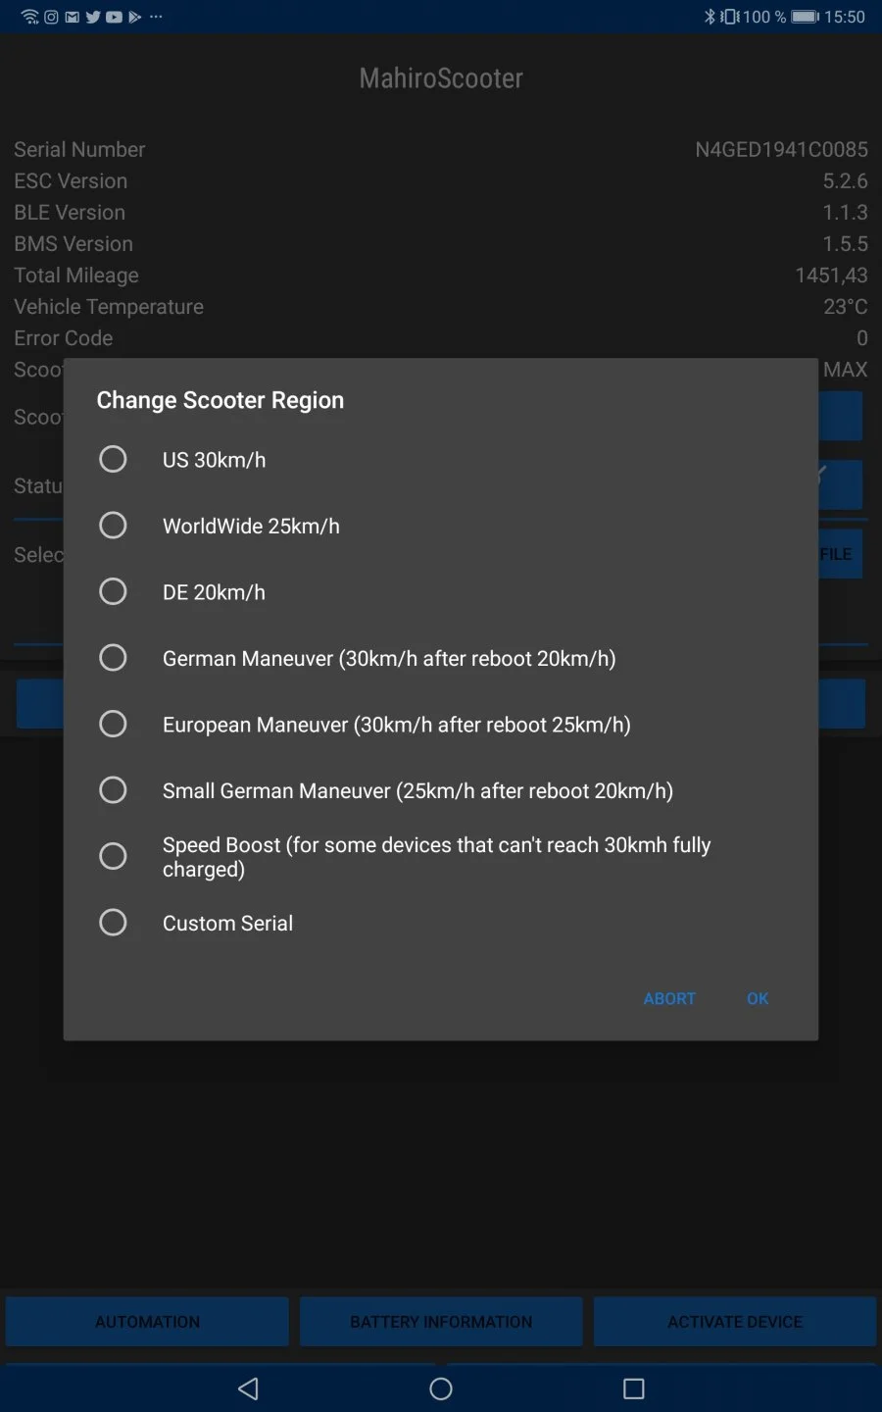
Task: Select DE 20km/h region option
Action: [x=114, y=592]
